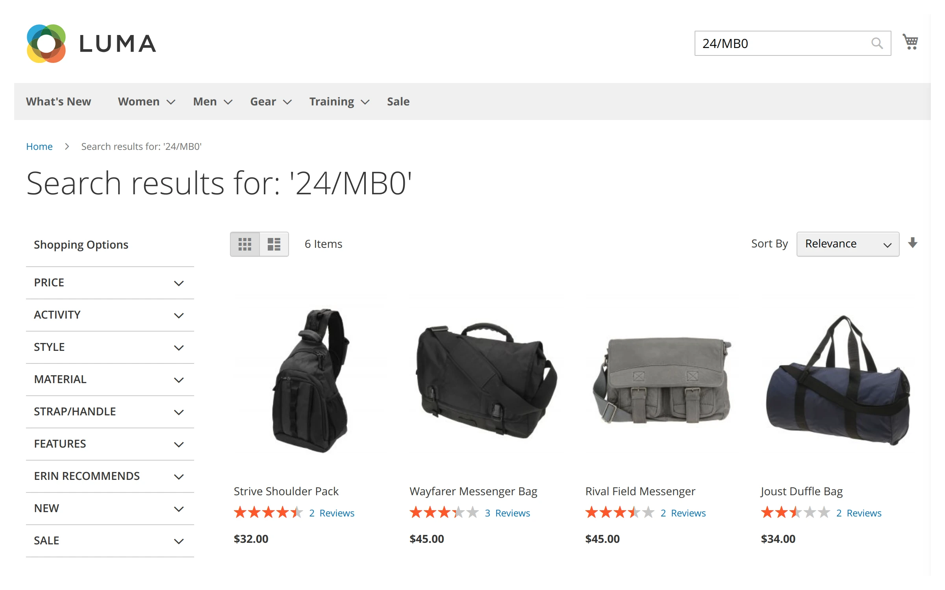Open the Home breadcrumb link

pyautogui.click(x=39, y=146)
